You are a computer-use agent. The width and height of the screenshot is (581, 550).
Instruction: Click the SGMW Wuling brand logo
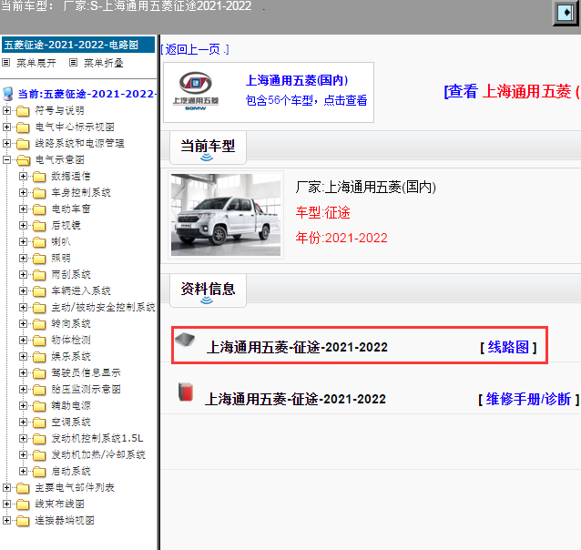[196, 91]
